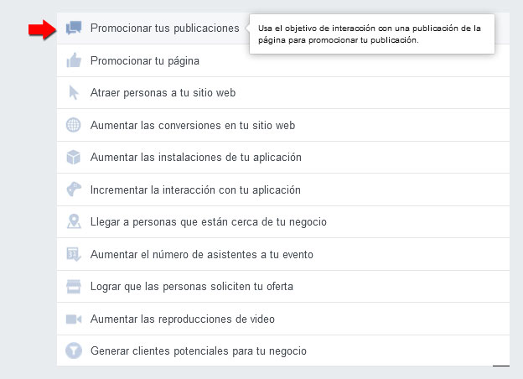Click the speech bubbles icon for promoting posts
The width and height of the screenshot is (523, 379).
click(74, 28)
